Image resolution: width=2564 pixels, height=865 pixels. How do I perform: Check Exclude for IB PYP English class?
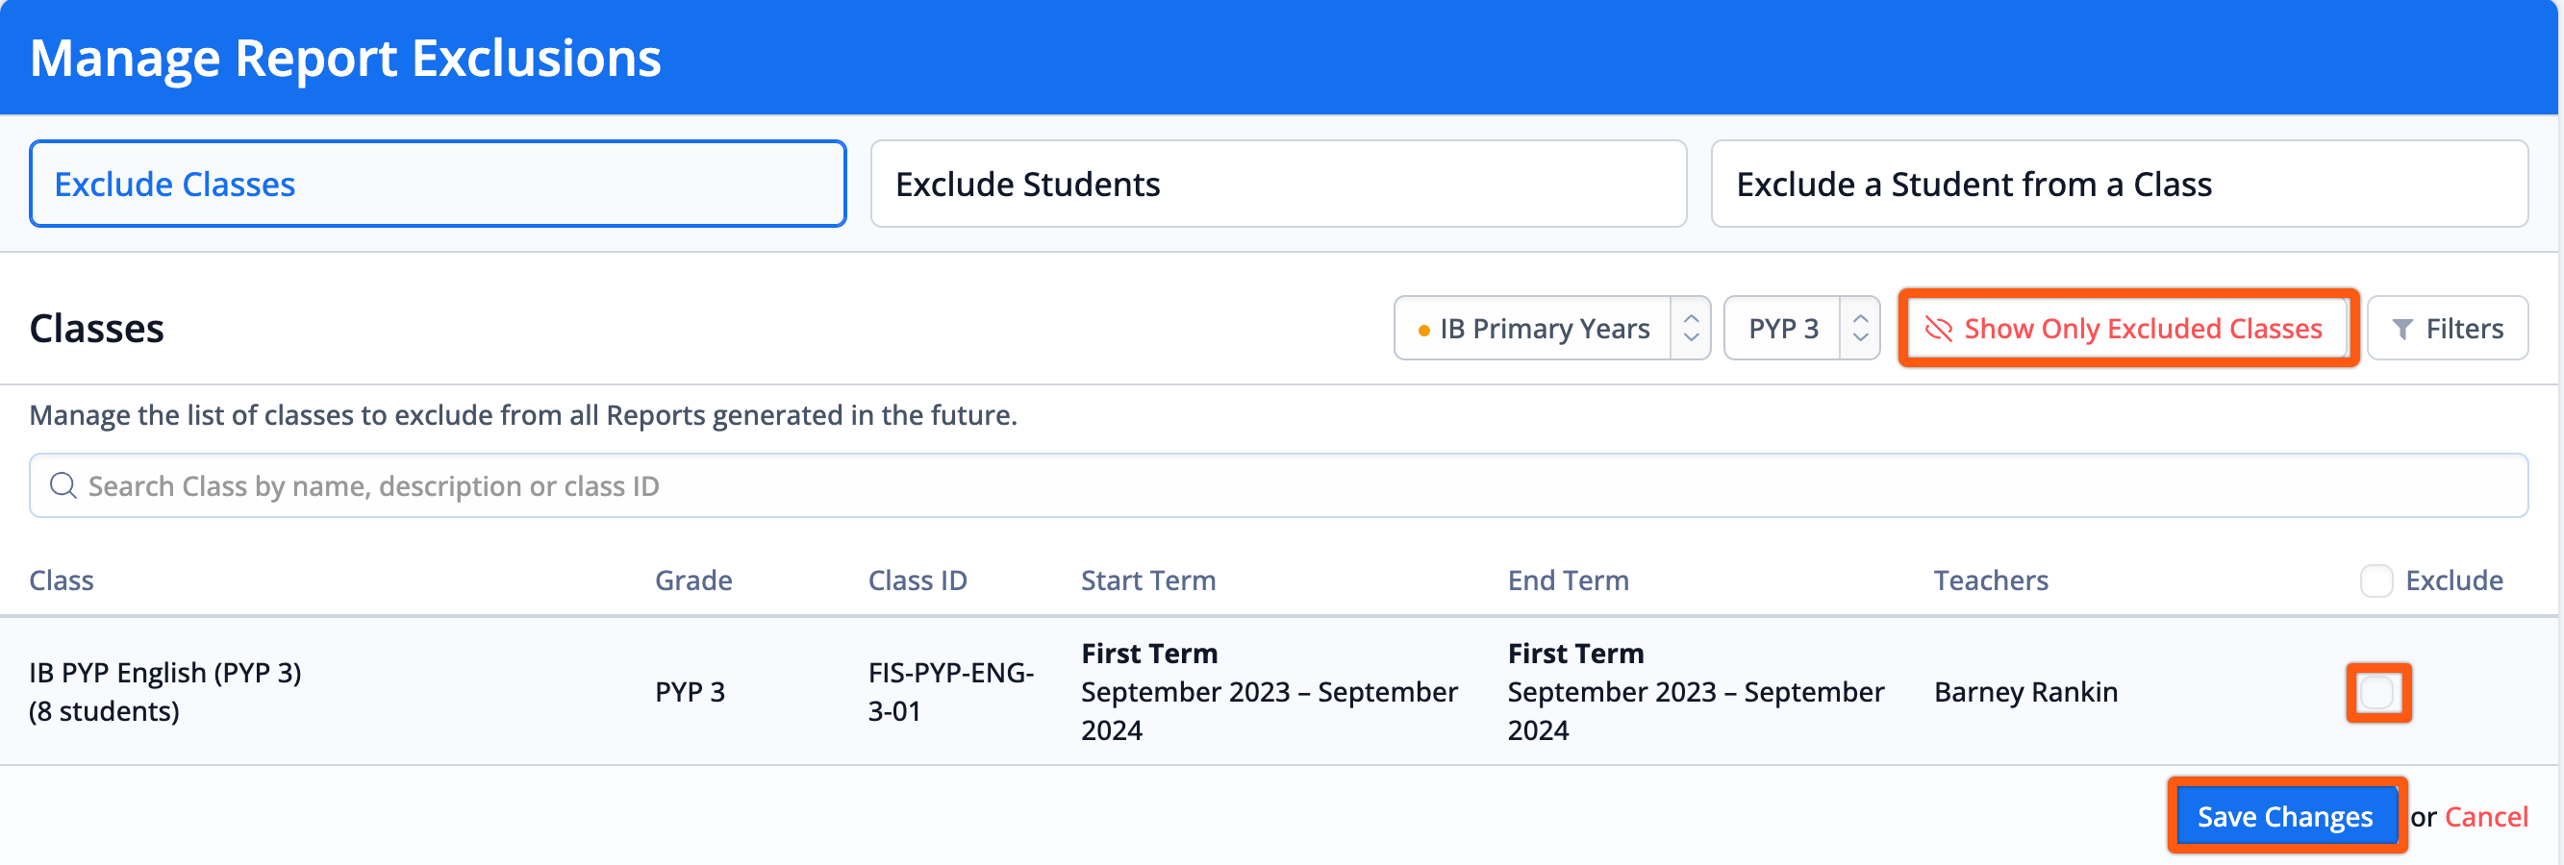click(x=2377, y=692)
